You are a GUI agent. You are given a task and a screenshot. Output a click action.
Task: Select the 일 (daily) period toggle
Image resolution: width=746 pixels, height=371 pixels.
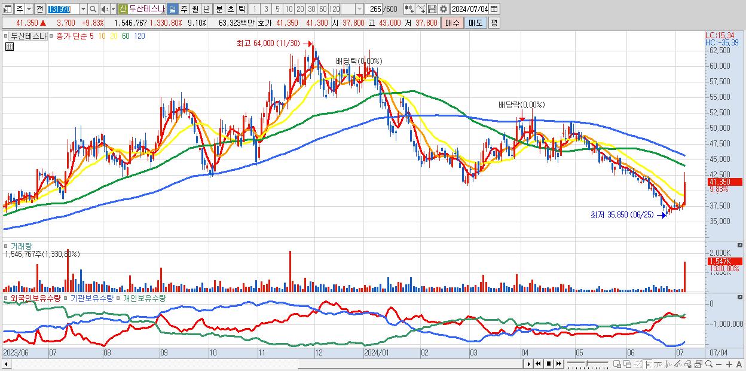click(172, 9)
